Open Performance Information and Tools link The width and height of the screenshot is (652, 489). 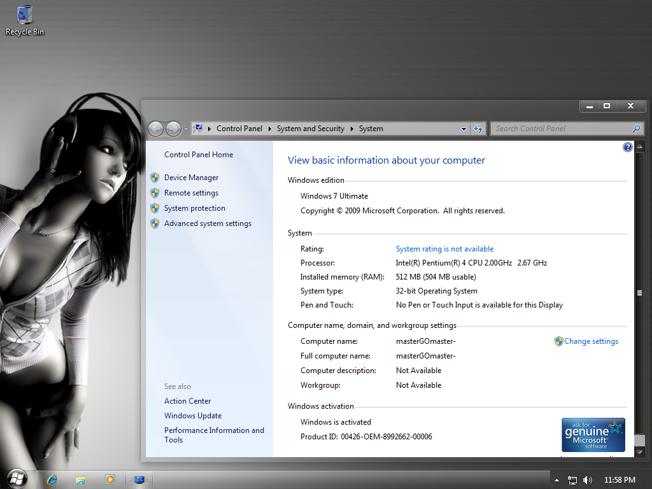pos(214,435)
